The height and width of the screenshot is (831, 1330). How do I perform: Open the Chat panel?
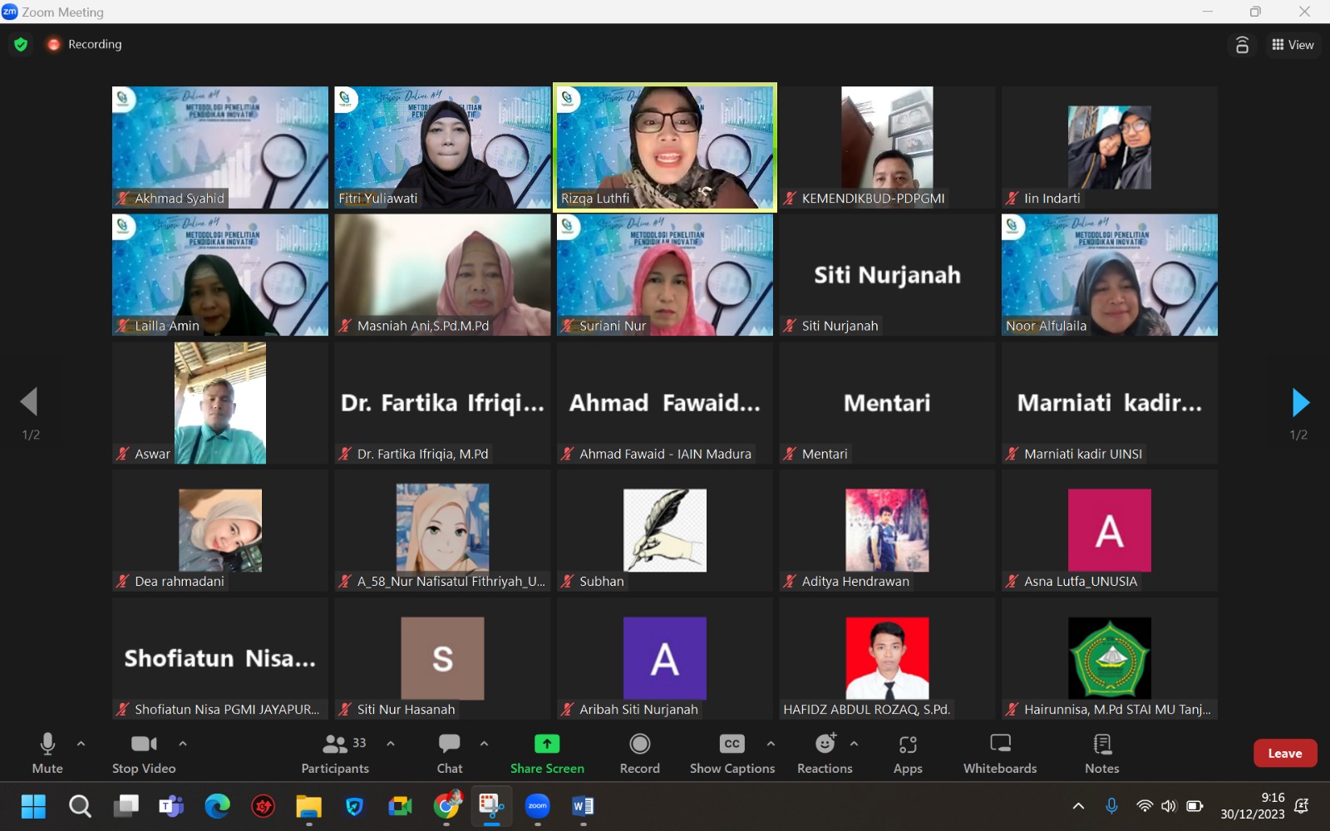point(450,753)
